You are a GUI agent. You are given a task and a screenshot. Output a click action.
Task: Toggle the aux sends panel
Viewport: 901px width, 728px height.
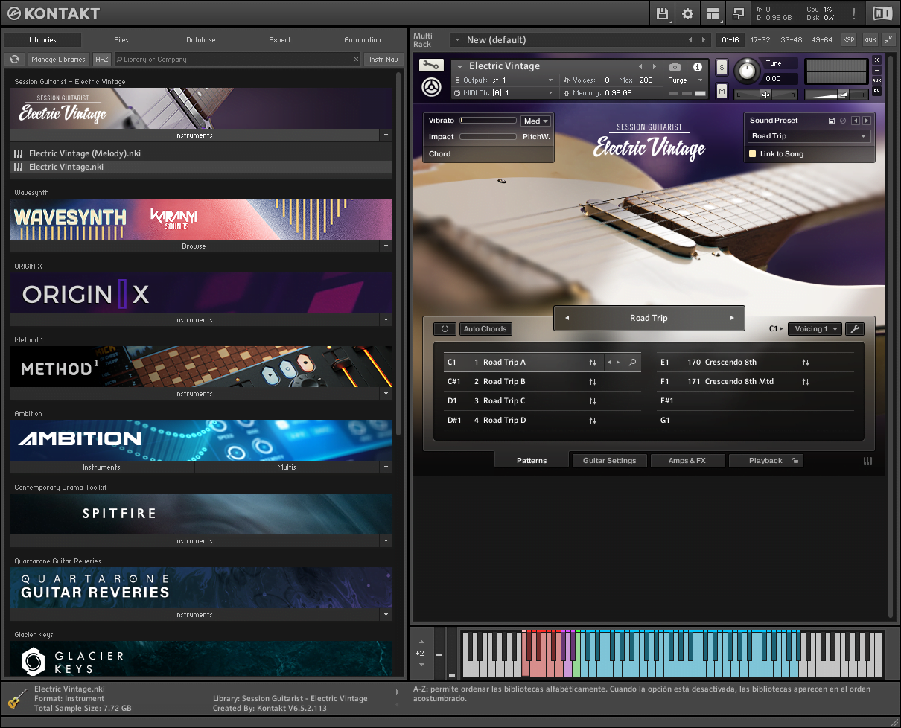click(x=869, y=40)
